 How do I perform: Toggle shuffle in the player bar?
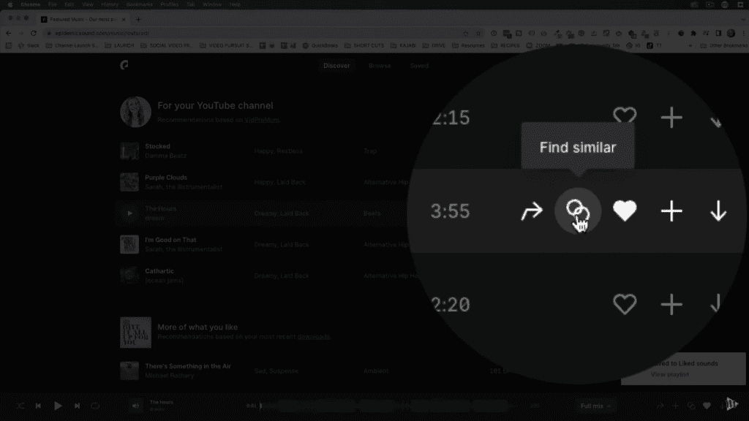point(20,406)
